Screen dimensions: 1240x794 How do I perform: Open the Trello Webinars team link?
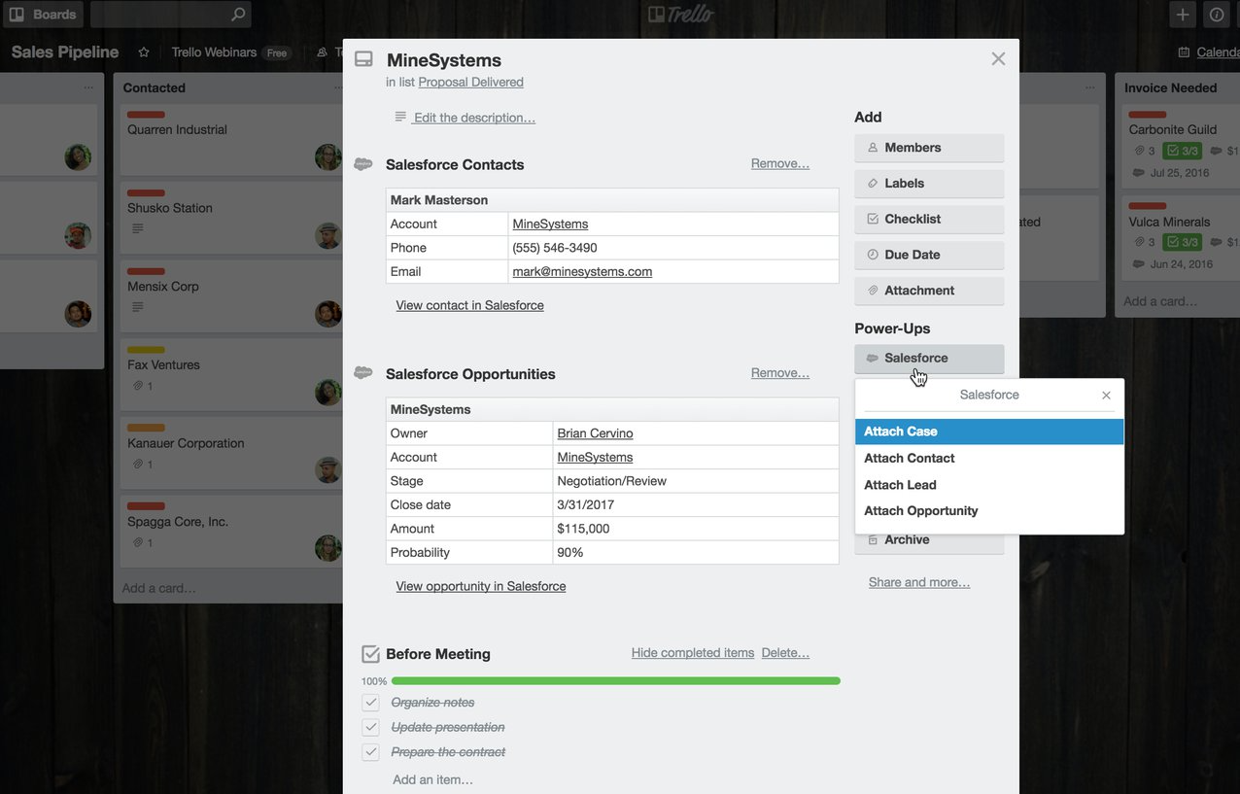(215, 52)
